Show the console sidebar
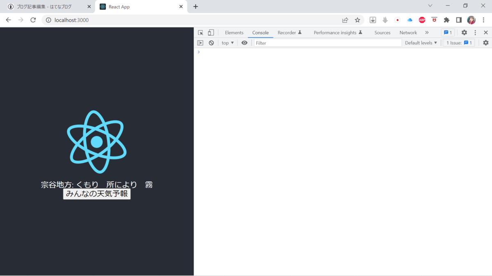This screenshot has width=492, height=276. point(200,43)
